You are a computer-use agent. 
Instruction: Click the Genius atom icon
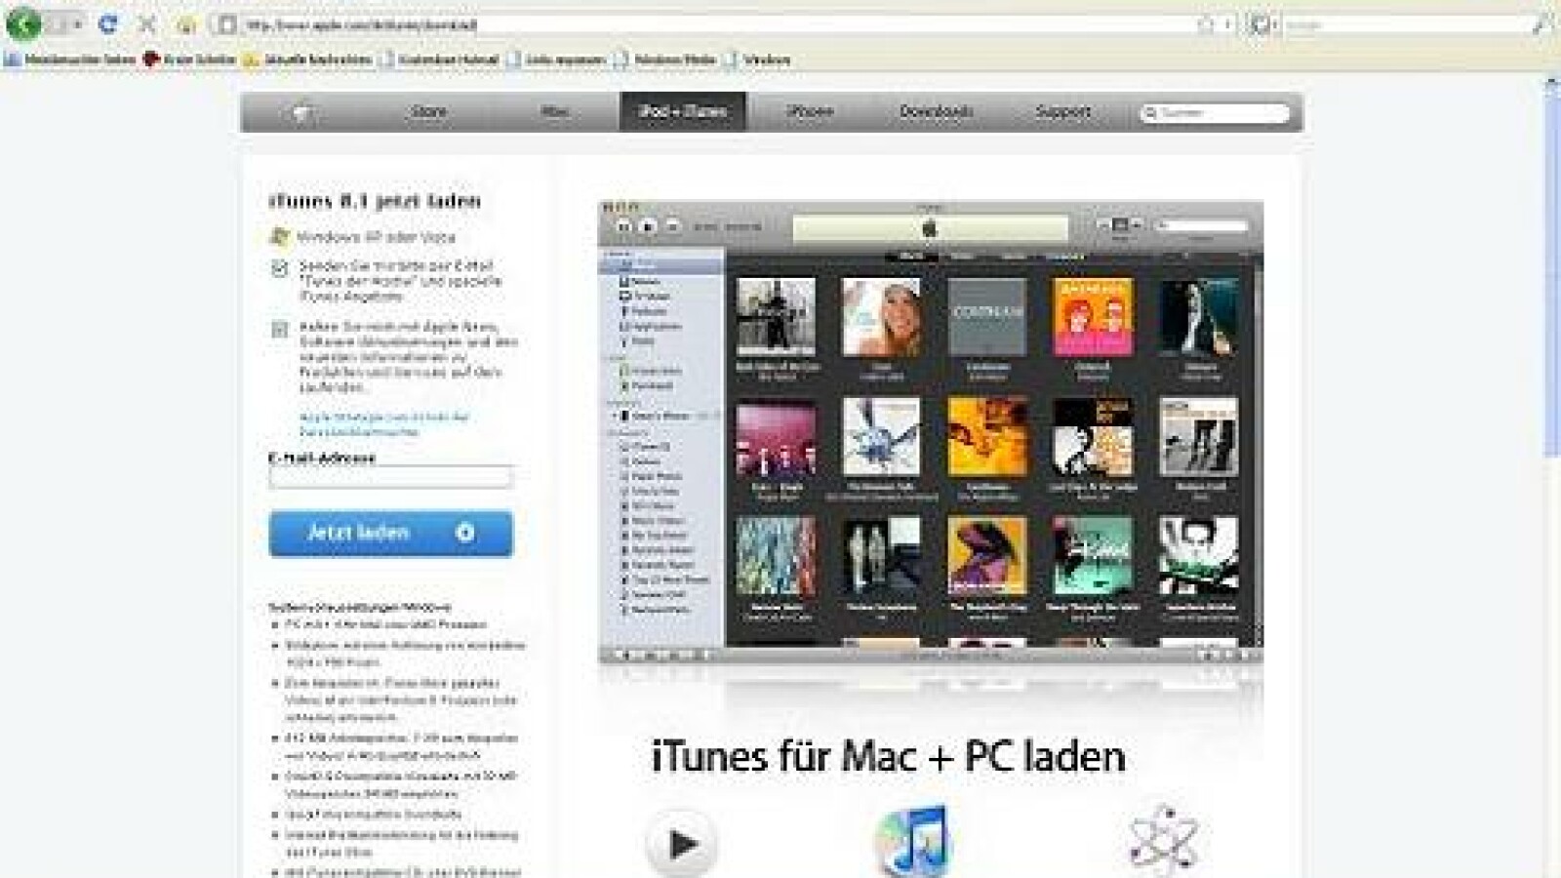[1161, 841]
